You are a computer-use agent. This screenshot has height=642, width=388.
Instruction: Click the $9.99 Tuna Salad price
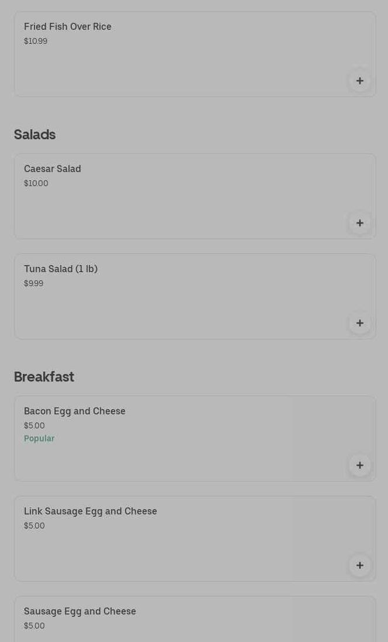pos(34,283)
